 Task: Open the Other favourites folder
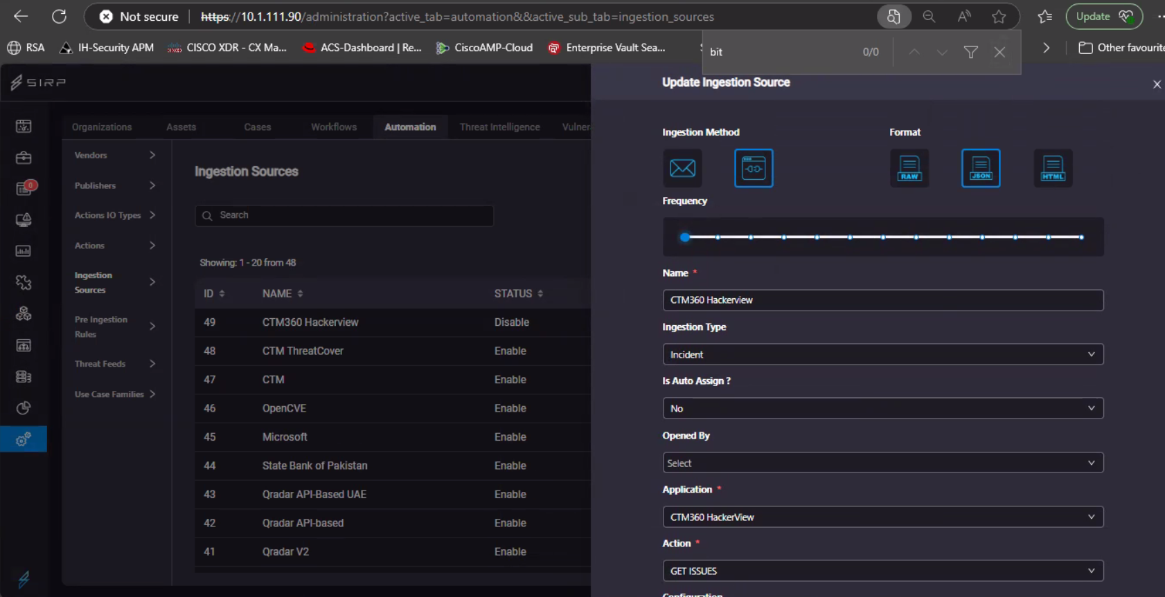point(1122,48)
